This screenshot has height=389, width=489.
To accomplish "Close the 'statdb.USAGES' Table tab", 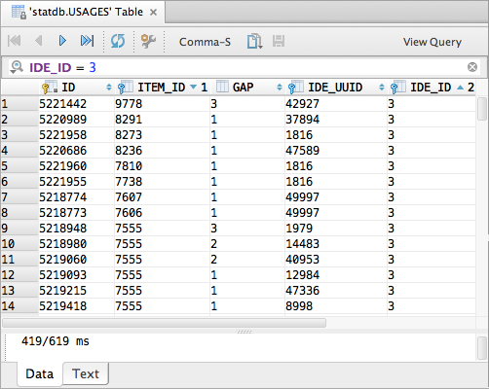I will 153,13.
